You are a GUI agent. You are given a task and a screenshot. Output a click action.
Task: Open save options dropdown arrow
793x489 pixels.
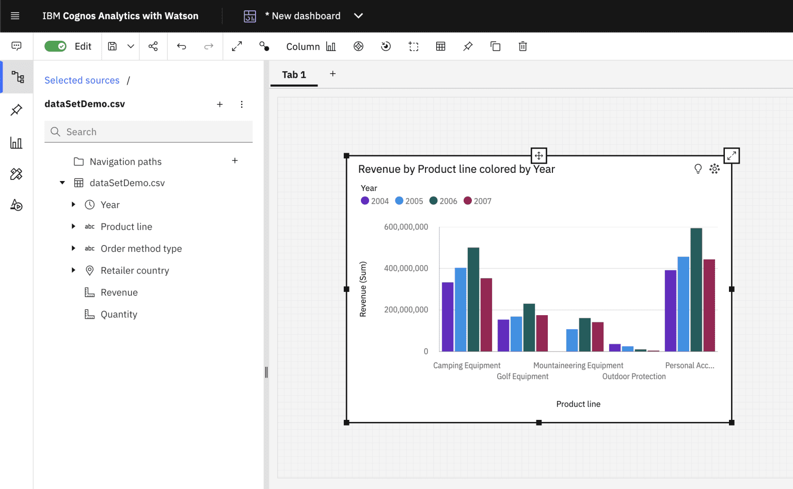131,46
